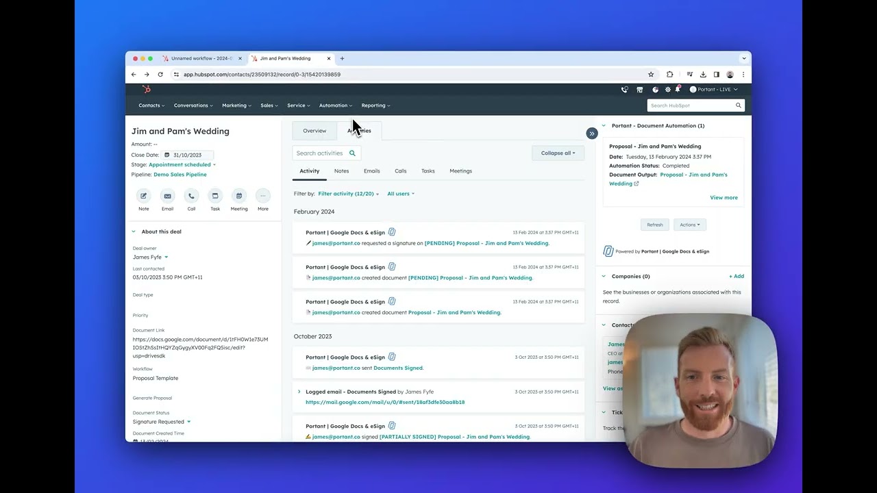Add a company with + Add
877x493 pixels.
(737, 277)
